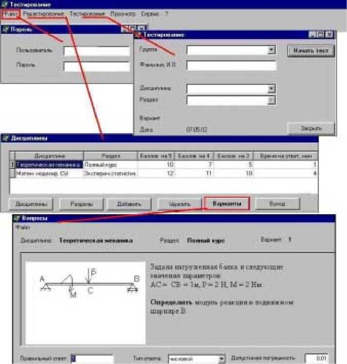Maximize the Тестирование dialog window
This screenshot has width=347, height=364.
(x=320, y=35)
